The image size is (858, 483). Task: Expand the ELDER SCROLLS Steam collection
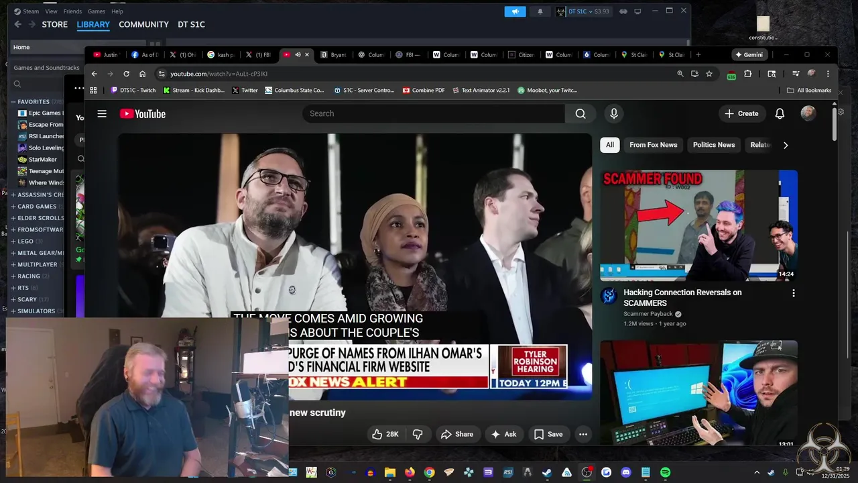pos(13,218)
